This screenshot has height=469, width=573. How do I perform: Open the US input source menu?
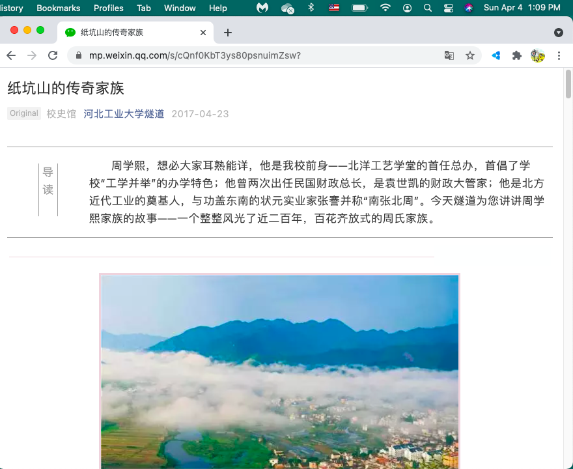pos(334,8)
